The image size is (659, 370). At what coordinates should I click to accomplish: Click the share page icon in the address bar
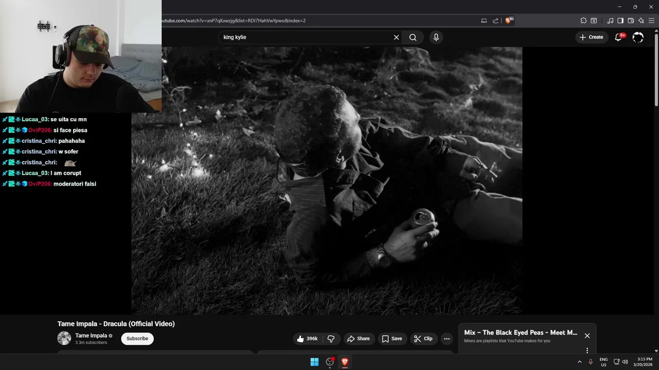coord(495,21)
